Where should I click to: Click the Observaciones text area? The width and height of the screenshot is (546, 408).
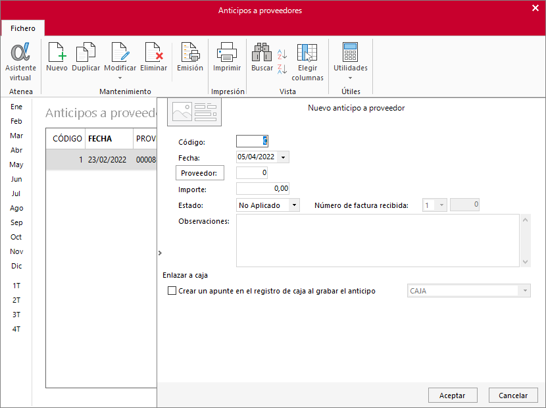coord(378,241)
